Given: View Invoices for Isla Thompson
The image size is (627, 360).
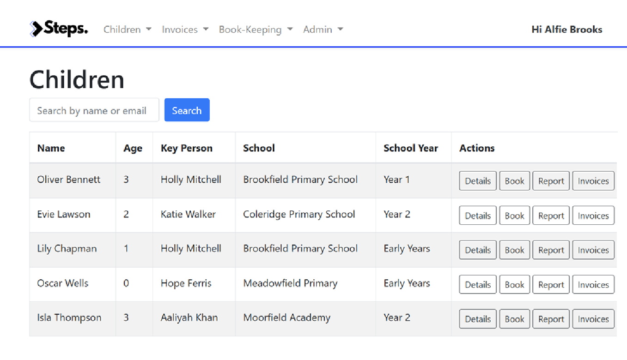Looking at the screenshot, I should pos(593,319).
